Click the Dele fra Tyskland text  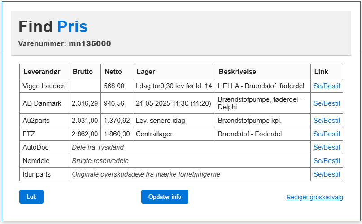[98, 147]
